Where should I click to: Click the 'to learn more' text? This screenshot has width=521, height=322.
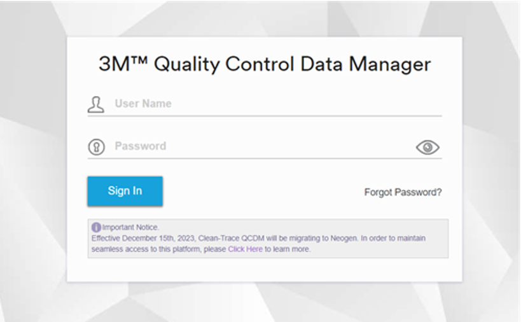288,249
